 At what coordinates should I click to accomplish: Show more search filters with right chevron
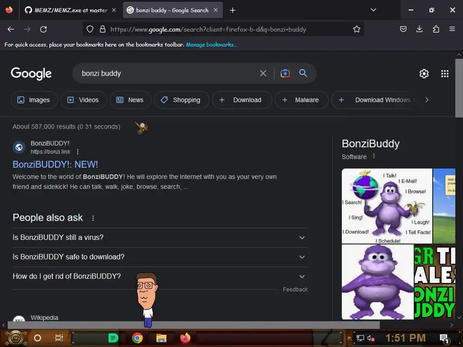tap(427, 100)
